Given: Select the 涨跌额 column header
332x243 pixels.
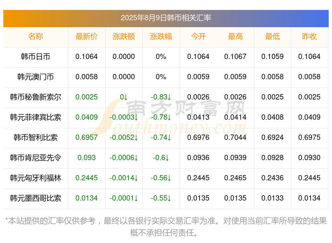Looking at the screenshot, I should 124,36.
